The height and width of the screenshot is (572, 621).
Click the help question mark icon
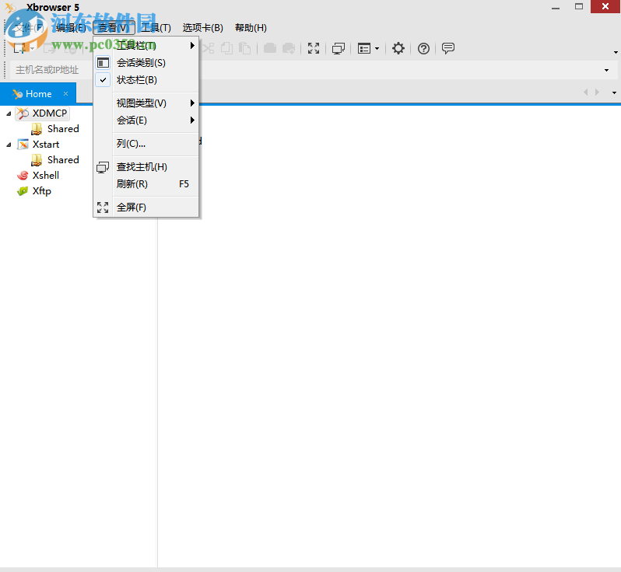[423, 49]
